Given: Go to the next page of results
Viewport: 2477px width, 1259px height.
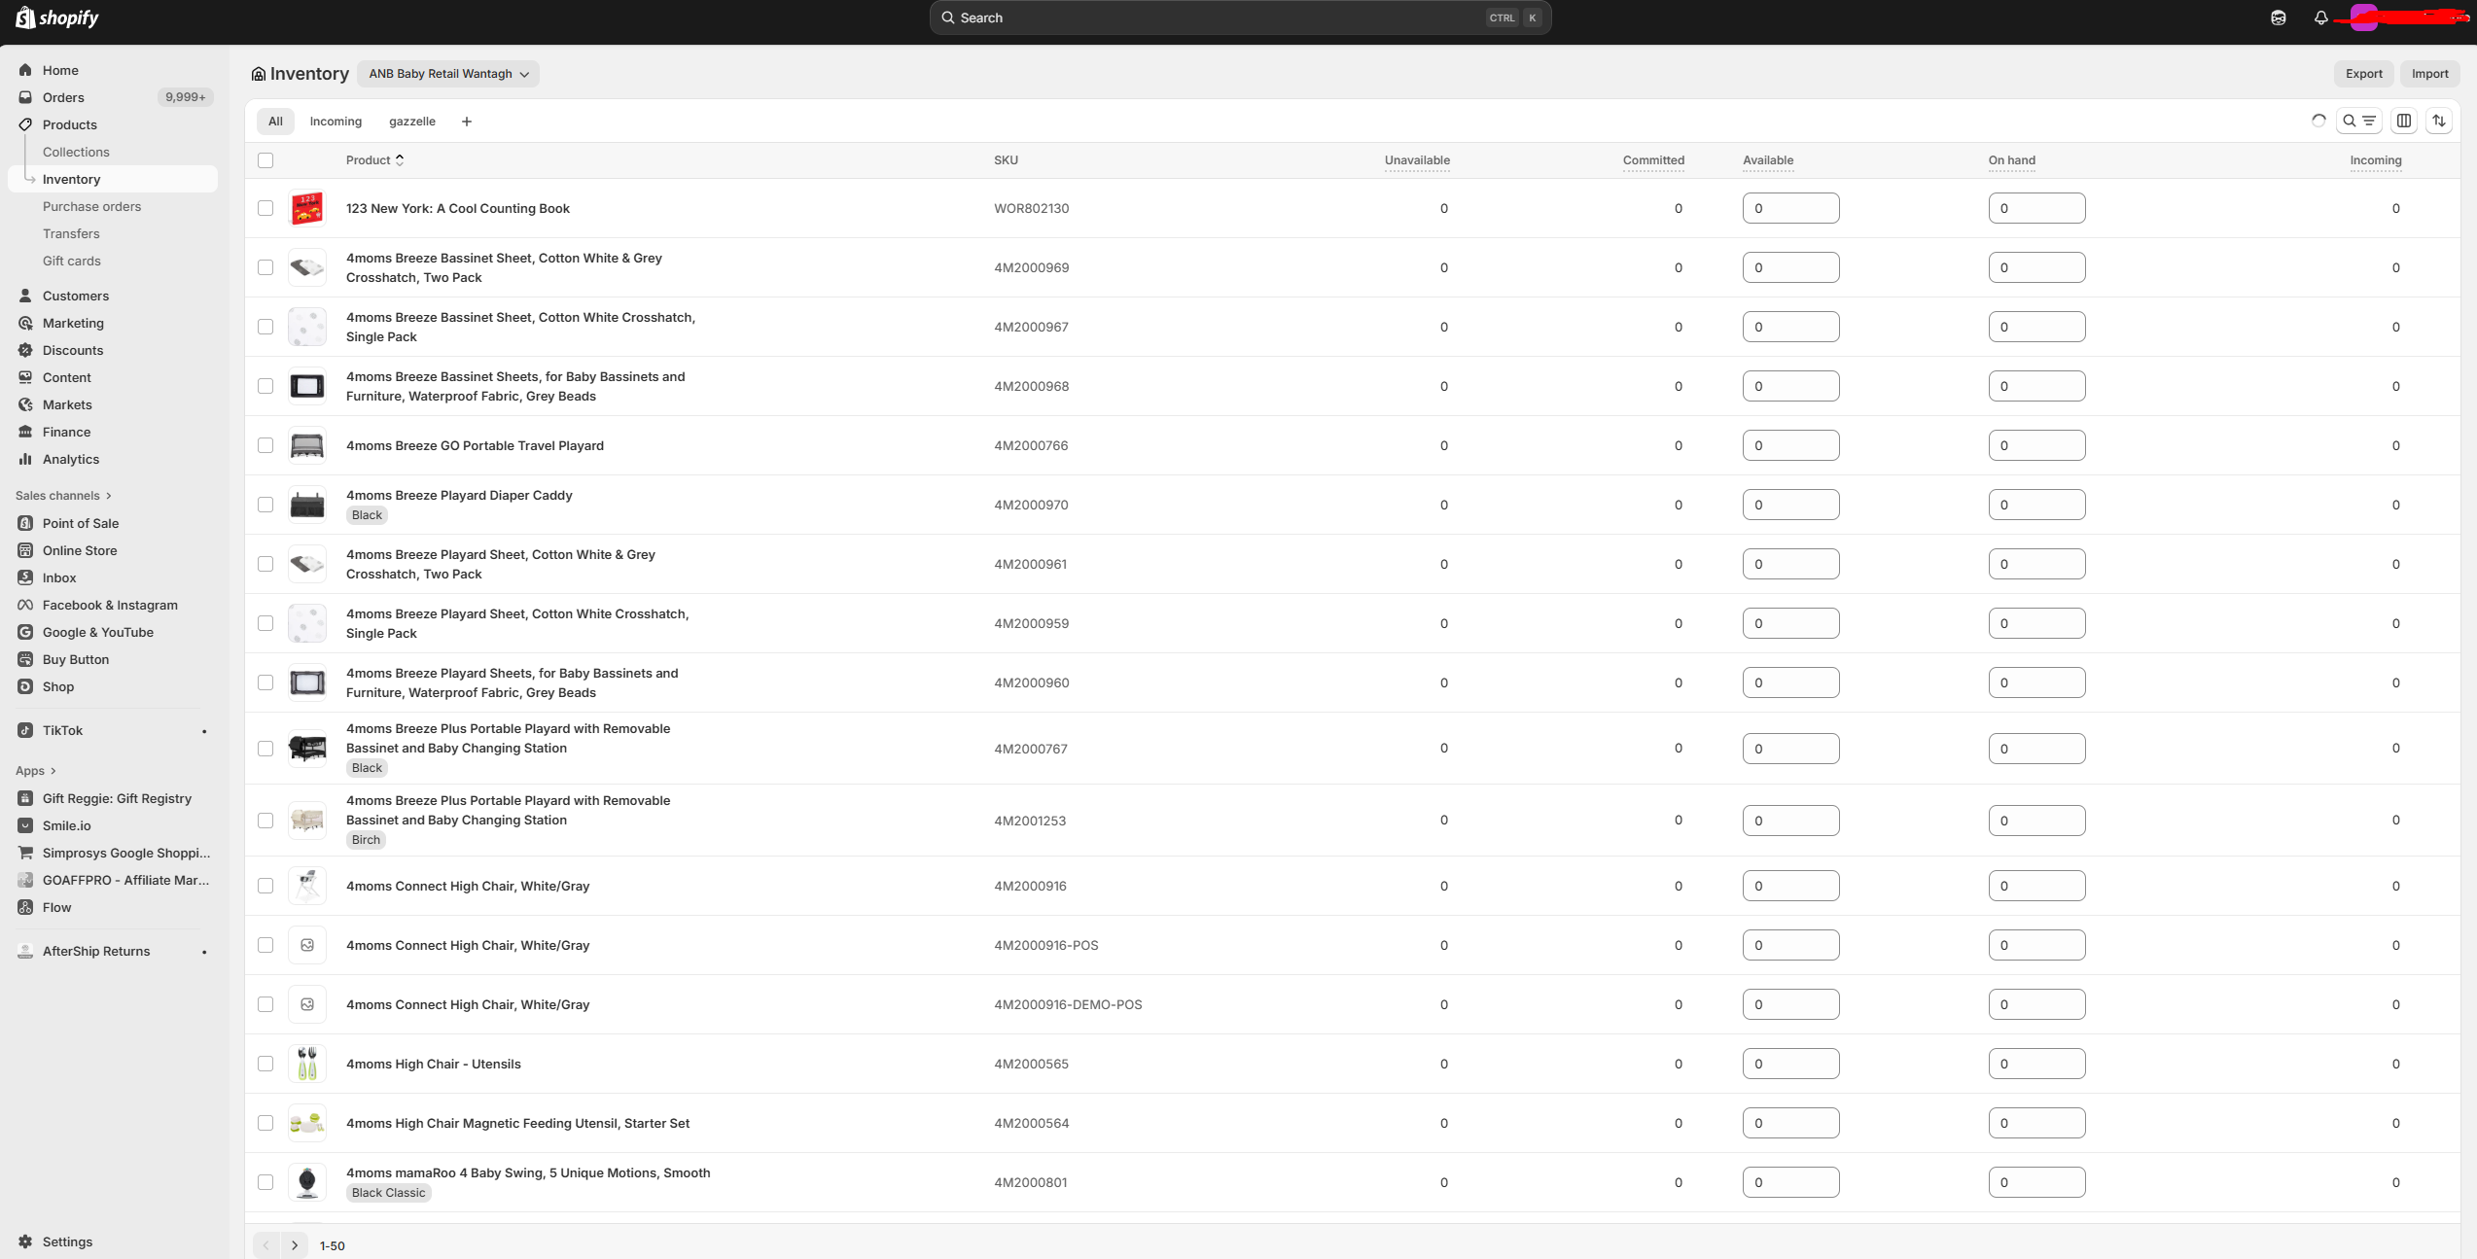Looking at the screenshot, I should [x=295, y=1245].
